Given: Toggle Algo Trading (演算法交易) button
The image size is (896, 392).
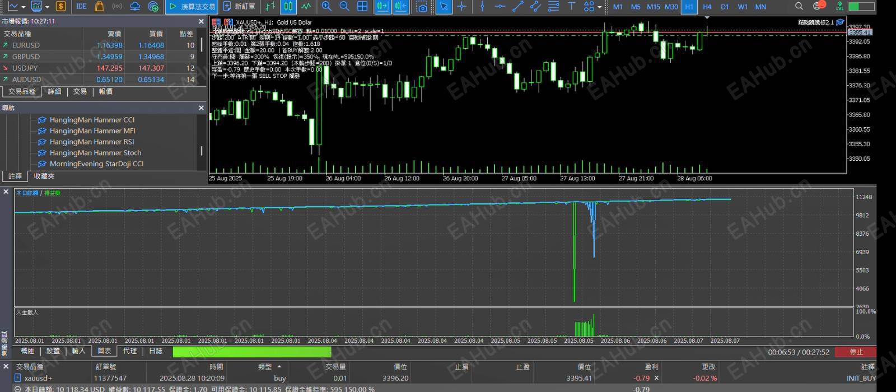Looking at the screenshot, I should [192, 6].
